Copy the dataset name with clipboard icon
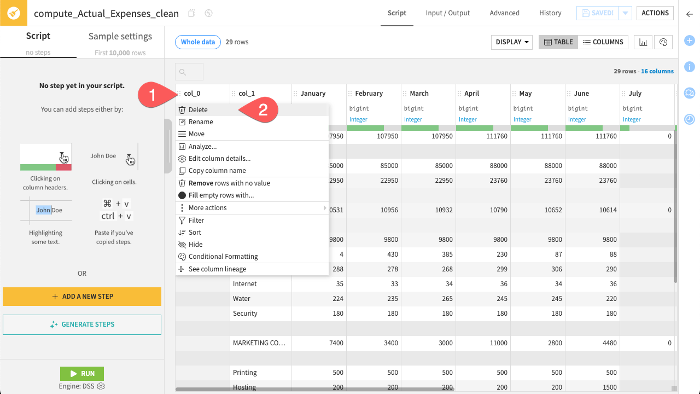 tap(191, 13)
